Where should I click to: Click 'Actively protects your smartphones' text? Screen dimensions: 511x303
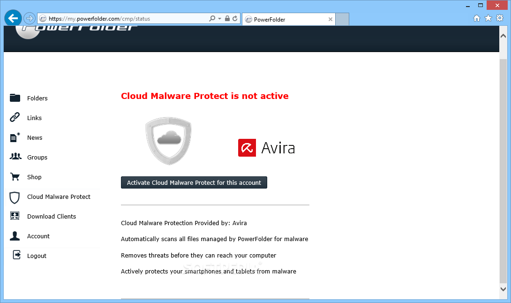[209, 272]
